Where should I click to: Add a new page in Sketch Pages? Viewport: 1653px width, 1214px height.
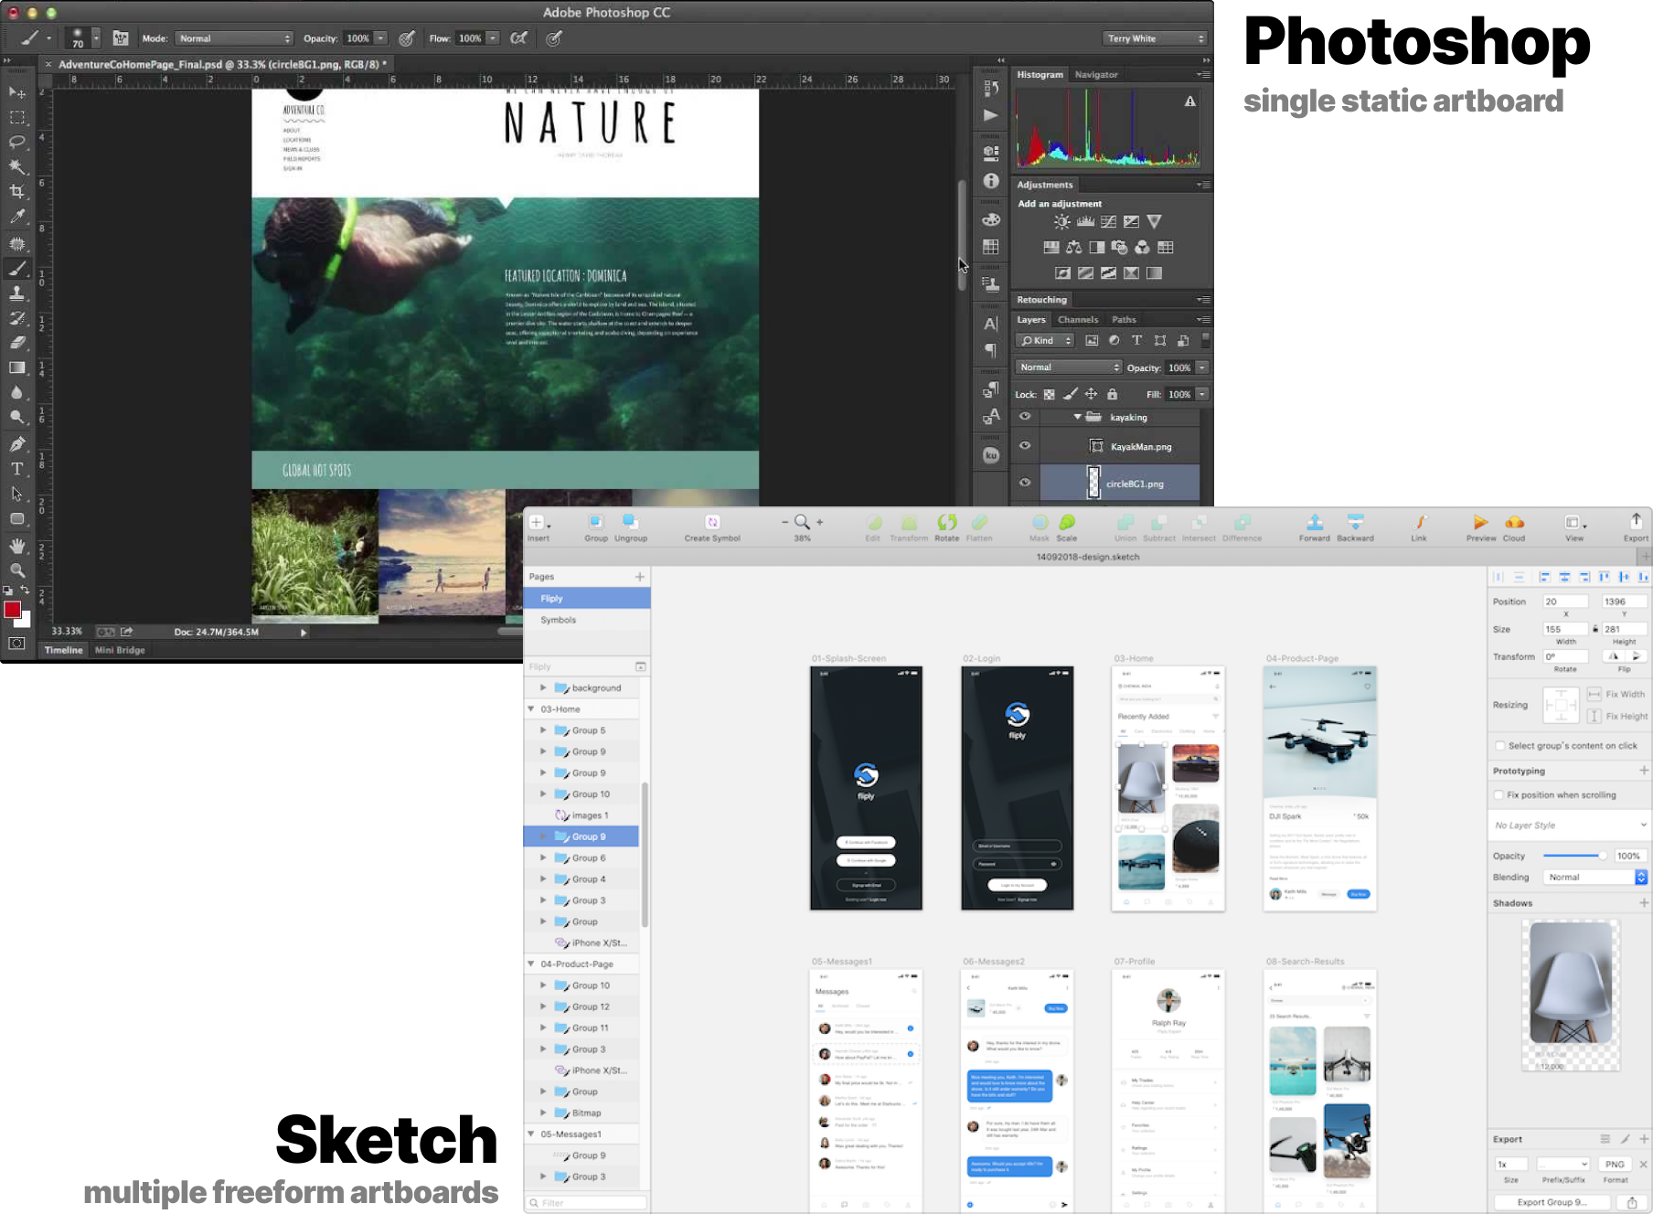640,577
